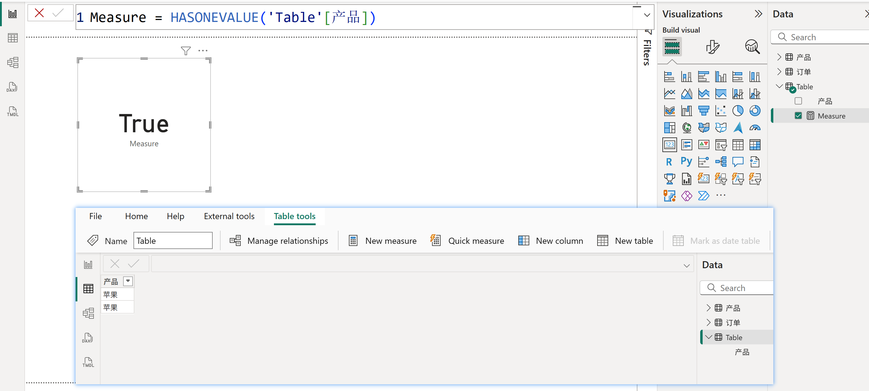Expand the formula bar with chevron
Viewport: 869px width, 391px height.
647,15
